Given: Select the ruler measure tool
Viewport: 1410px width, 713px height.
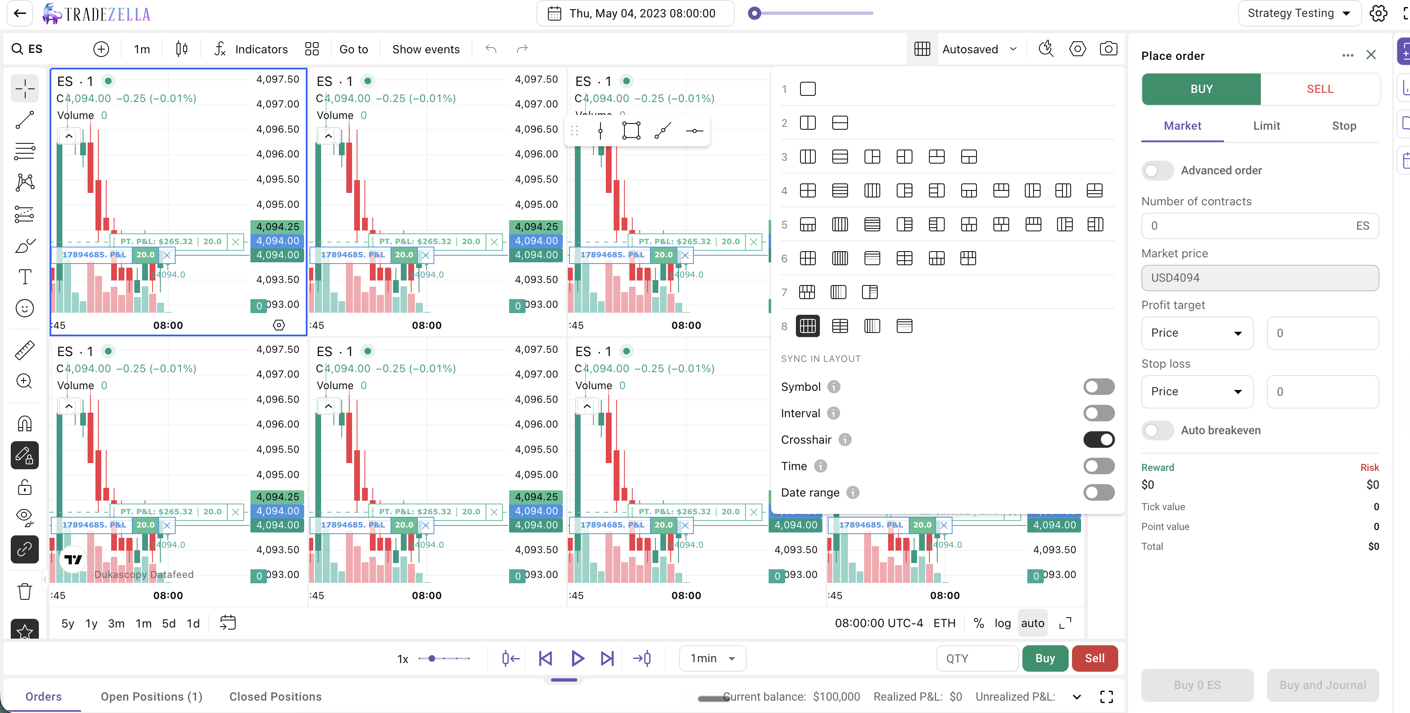Looking at the screenshot, I should point(25,350).
